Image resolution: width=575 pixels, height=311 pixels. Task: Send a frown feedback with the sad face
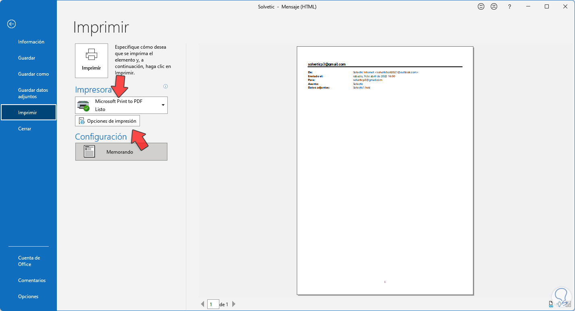494,6
